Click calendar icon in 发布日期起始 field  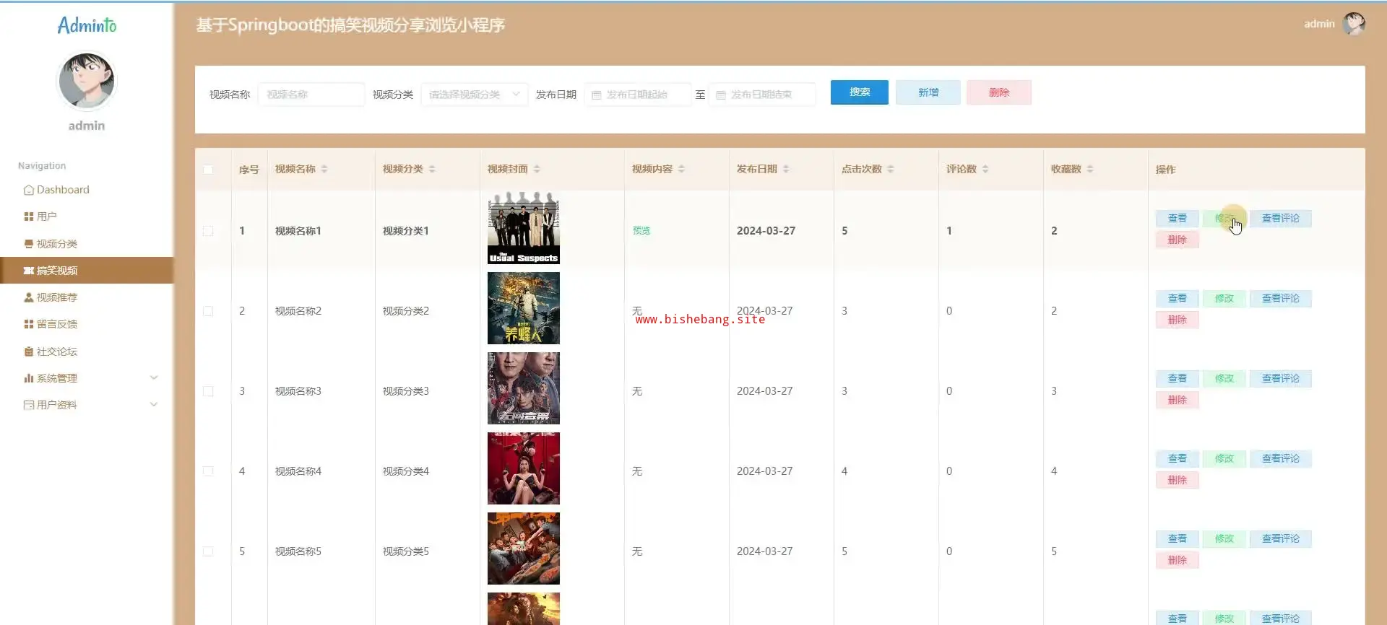tap(597, 95)
